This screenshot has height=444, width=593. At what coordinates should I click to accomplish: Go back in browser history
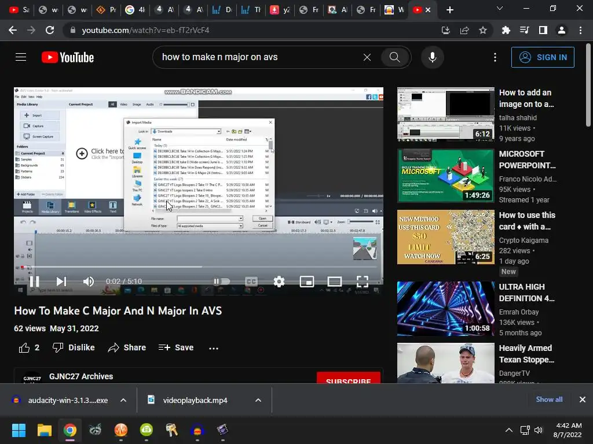[x=13, y=30]
